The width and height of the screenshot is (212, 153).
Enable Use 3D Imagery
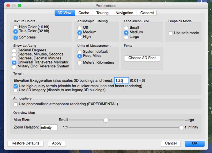[x=15, y=90]
